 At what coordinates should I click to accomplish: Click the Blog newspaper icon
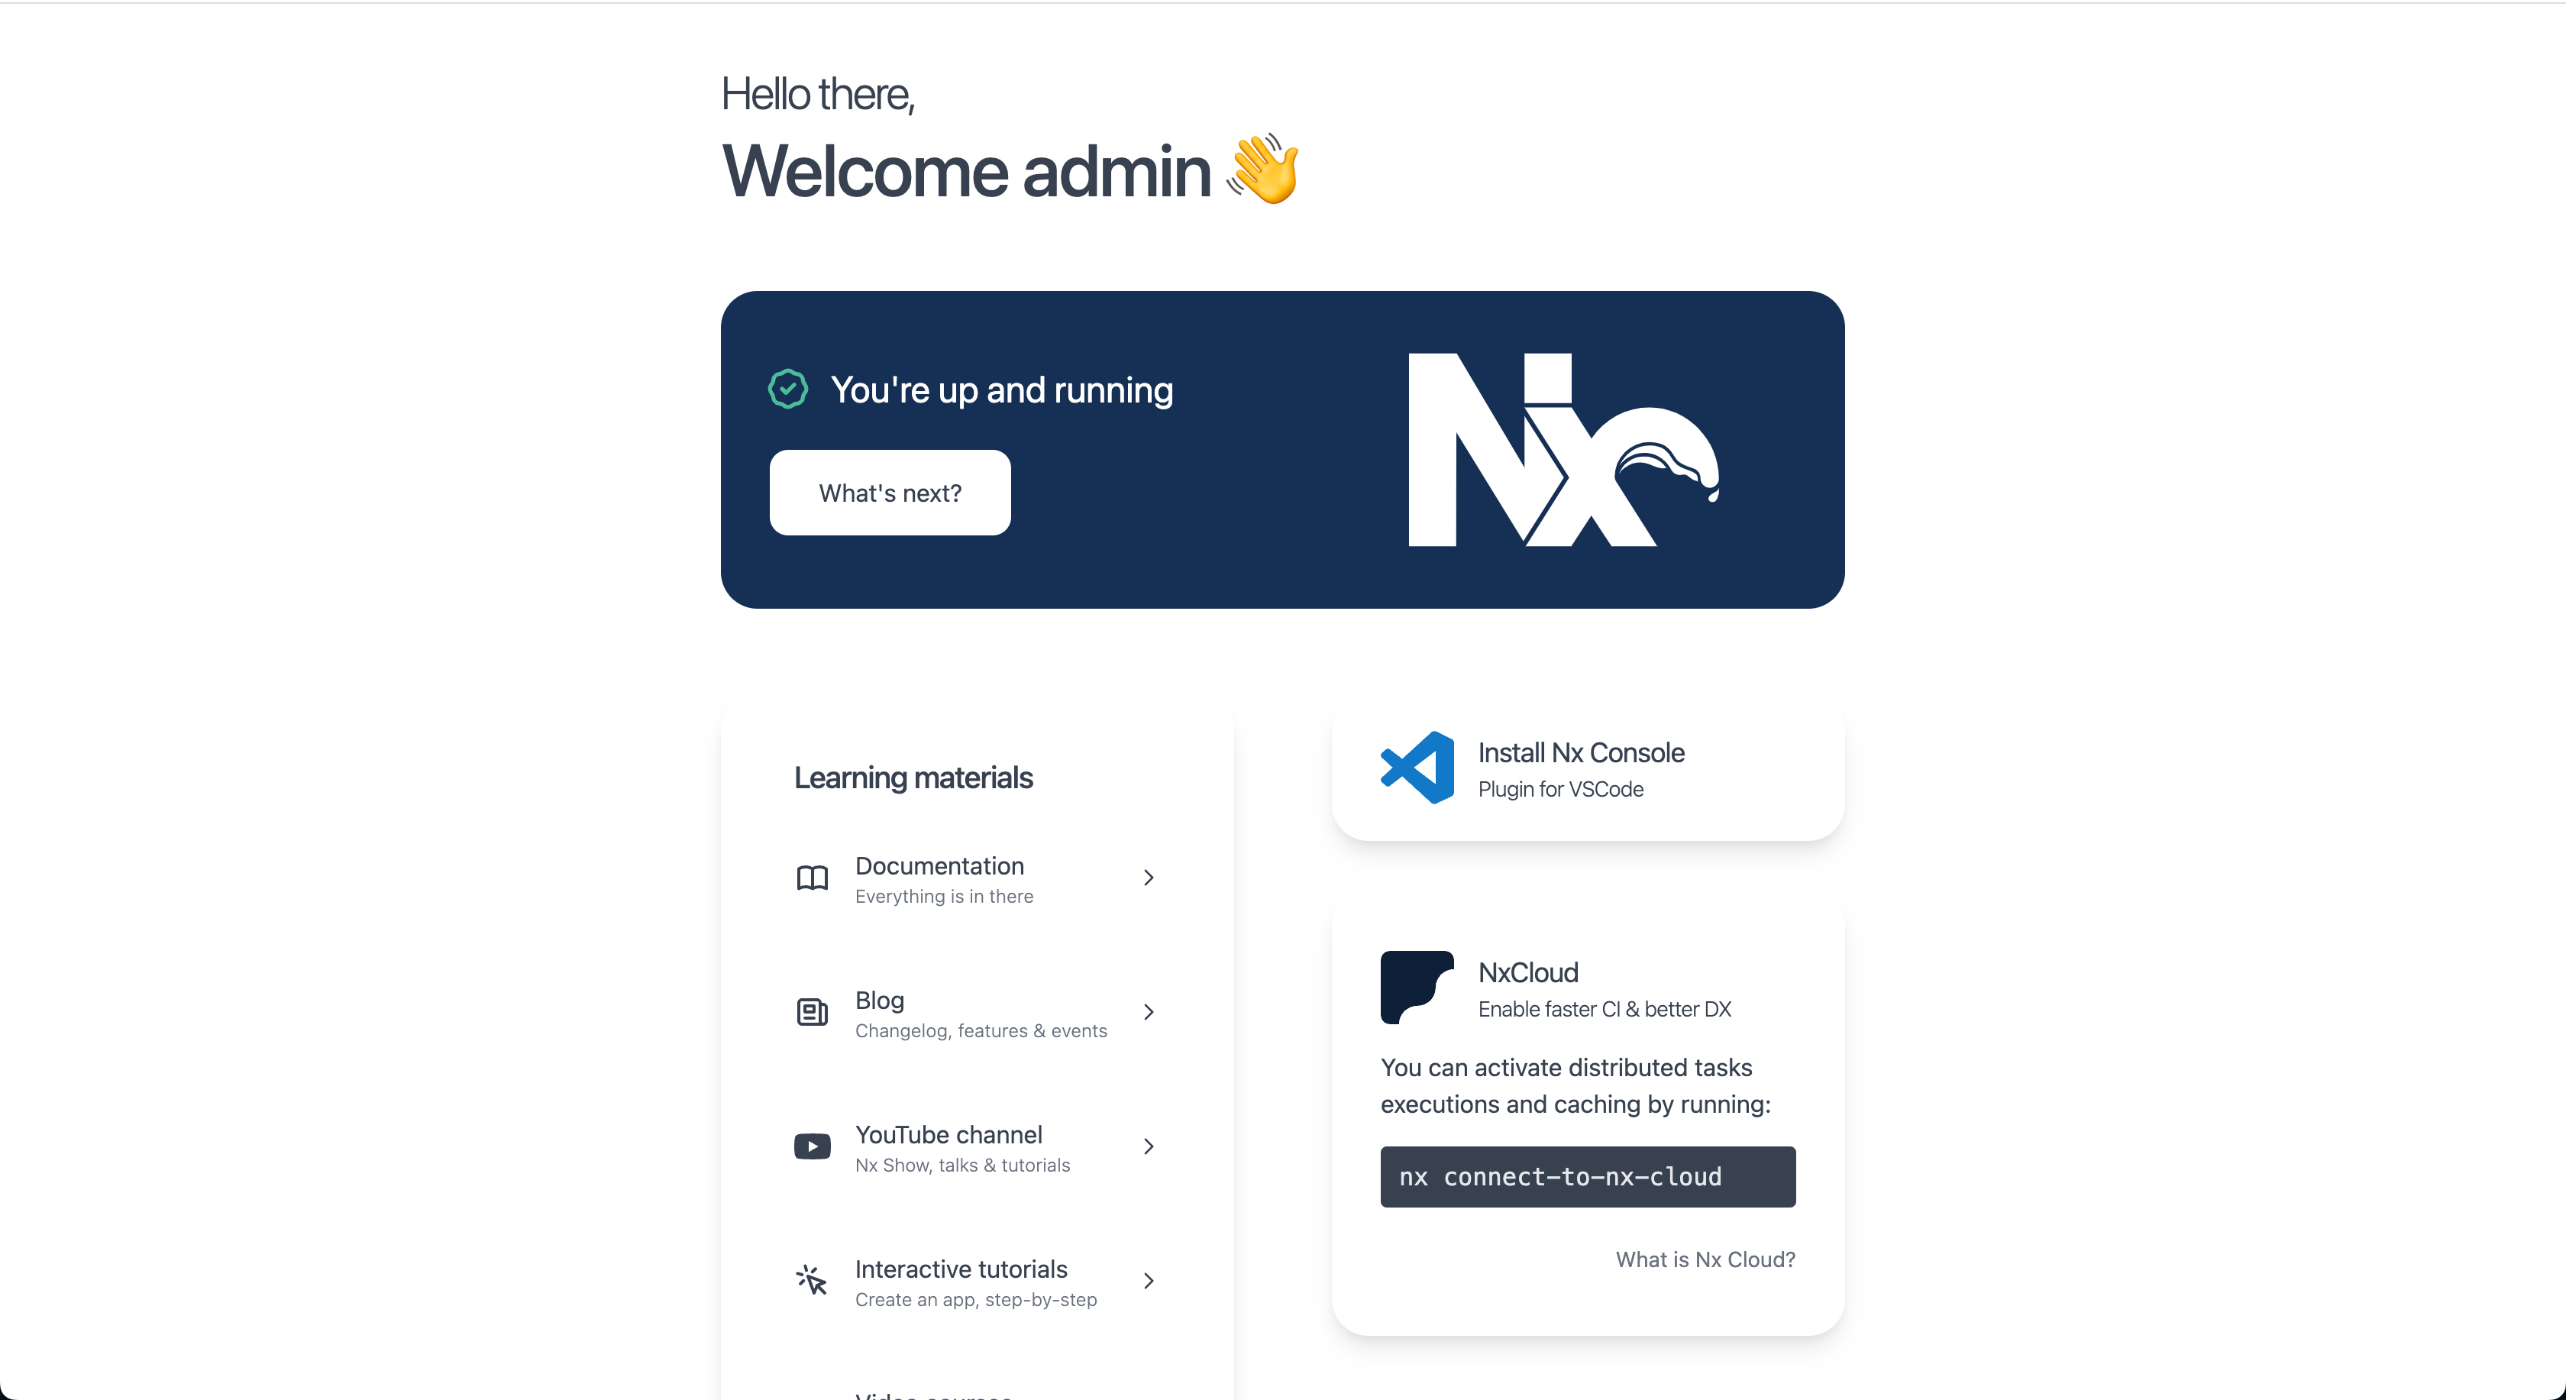812,1013
